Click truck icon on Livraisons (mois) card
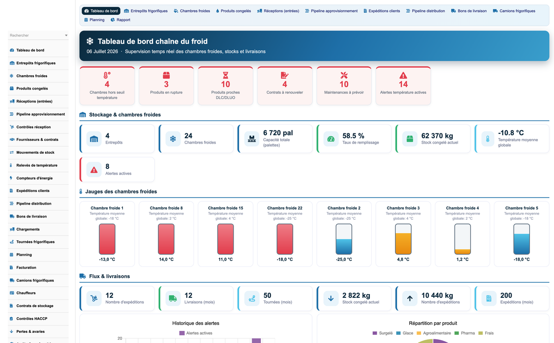 pos(173,299)
